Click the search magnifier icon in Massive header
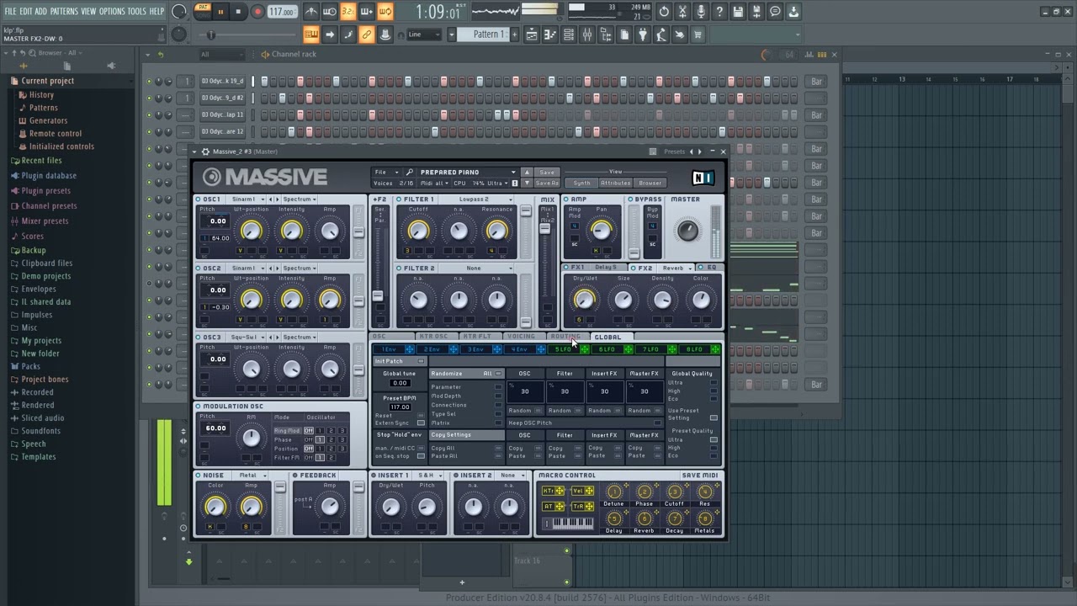 pos(410,172)
